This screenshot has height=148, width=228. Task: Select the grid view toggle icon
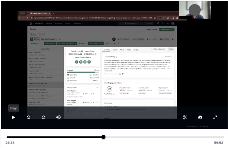pos(35,39)
